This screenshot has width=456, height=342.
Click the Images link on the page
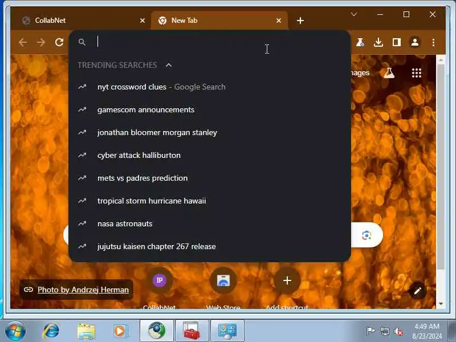[360, 73]
